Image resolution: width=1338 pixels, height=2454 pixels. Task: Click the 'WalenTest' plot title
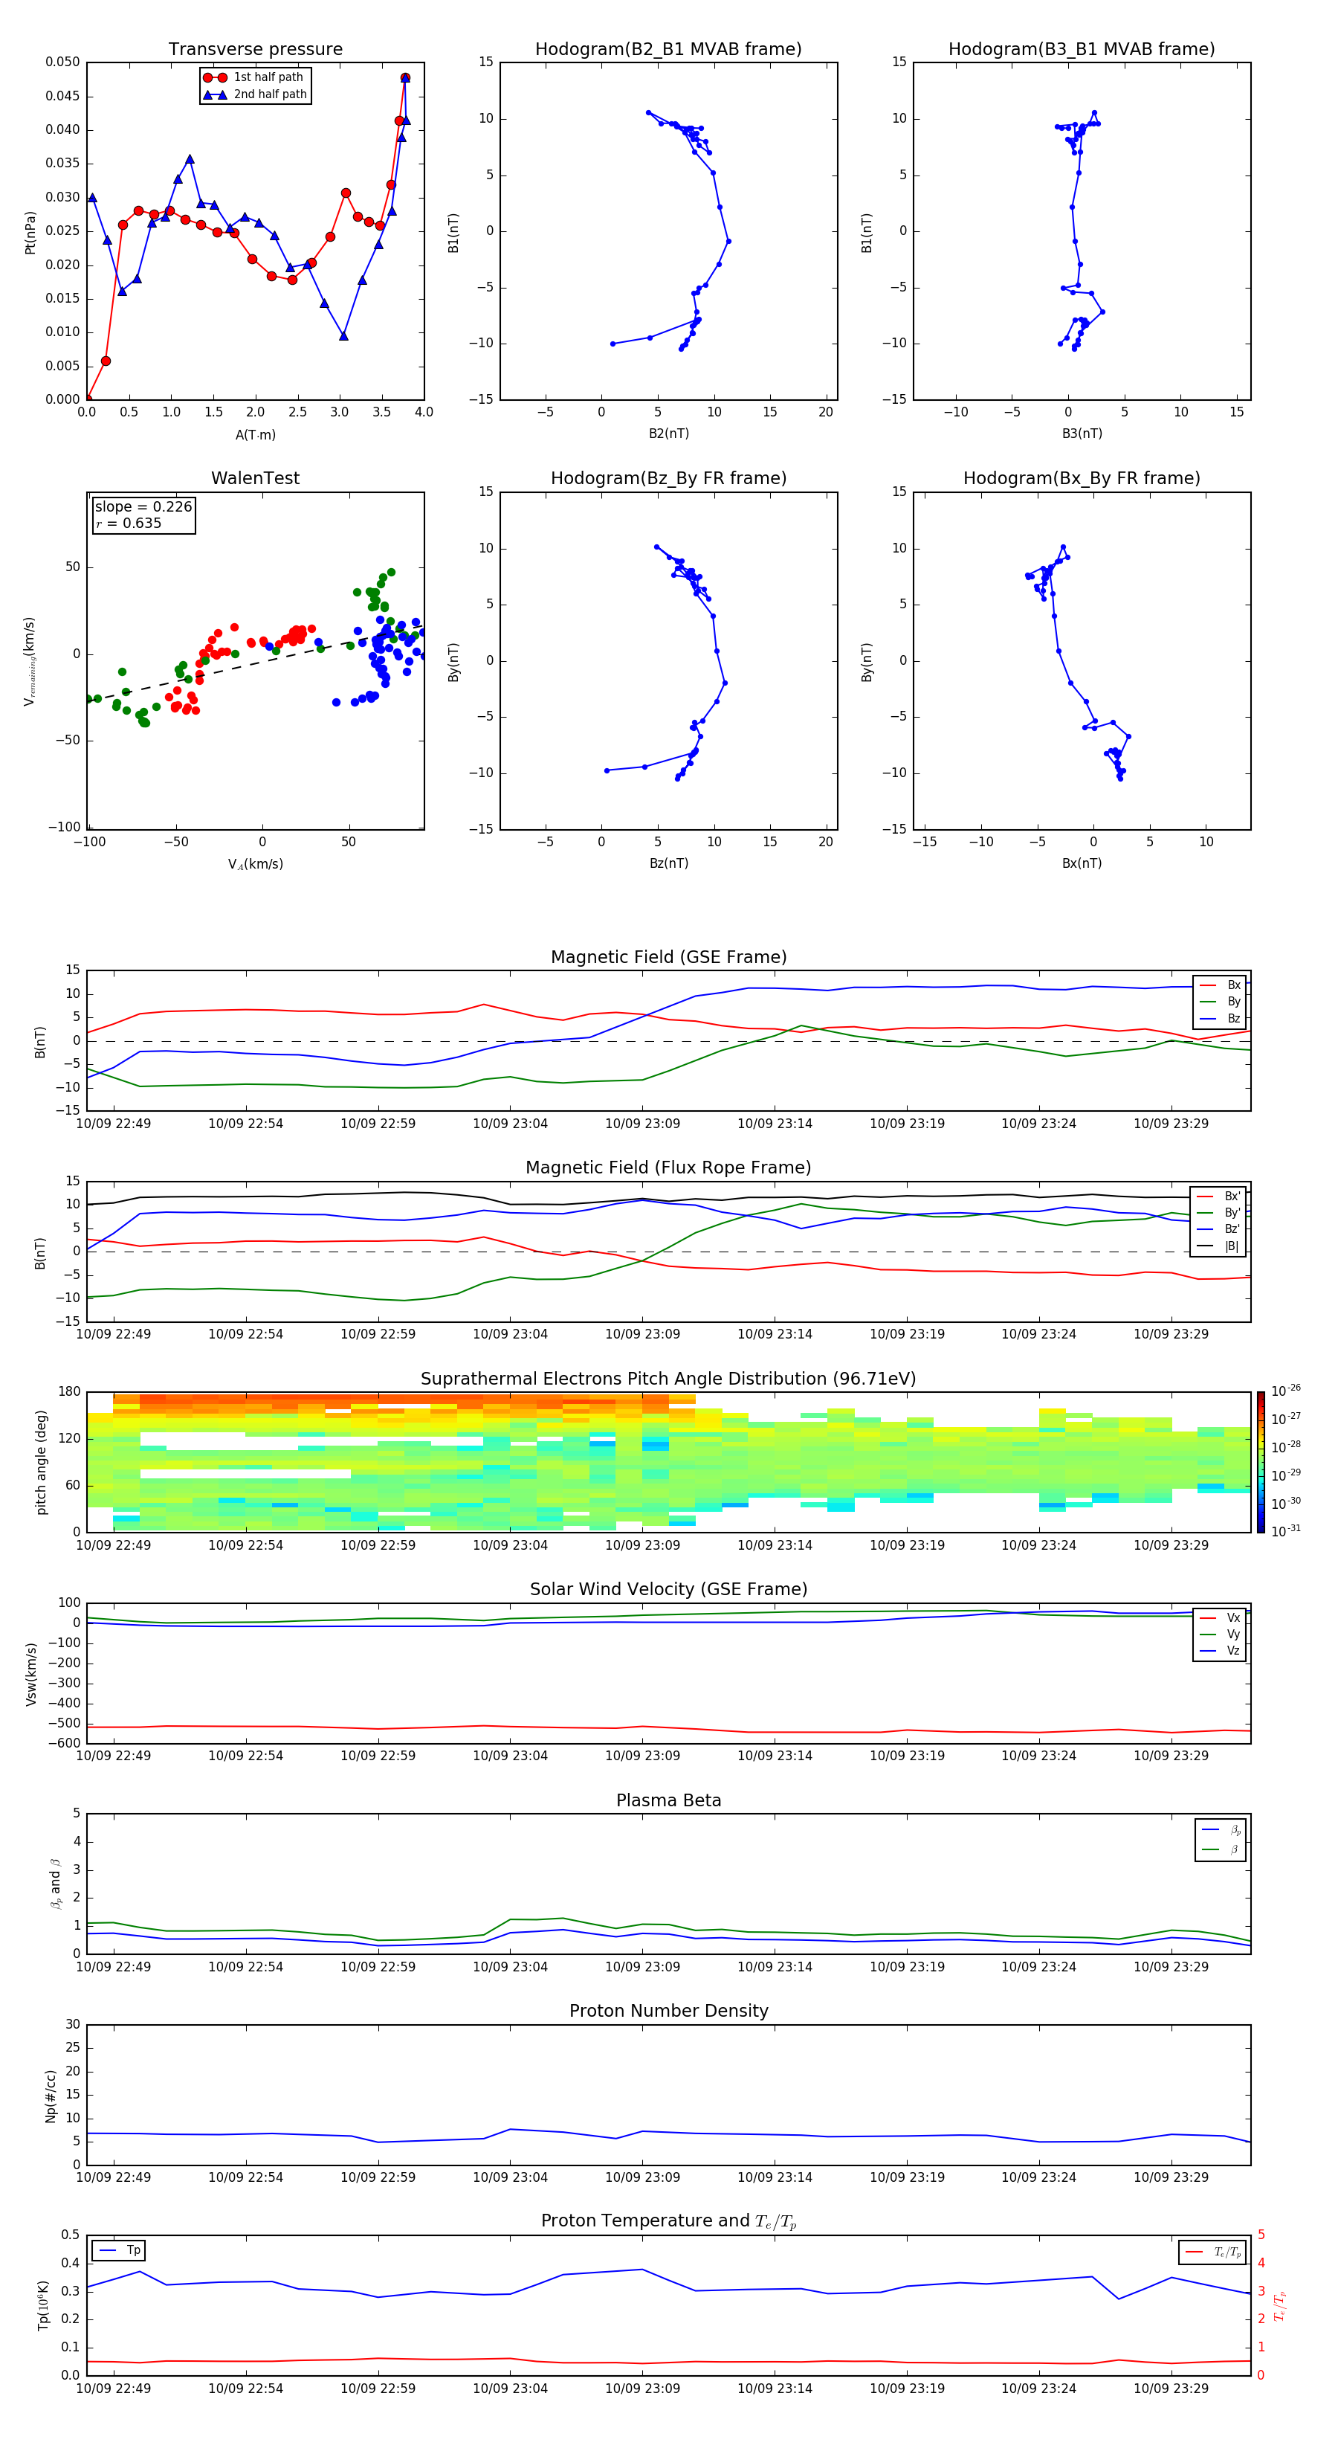[255, 478]
